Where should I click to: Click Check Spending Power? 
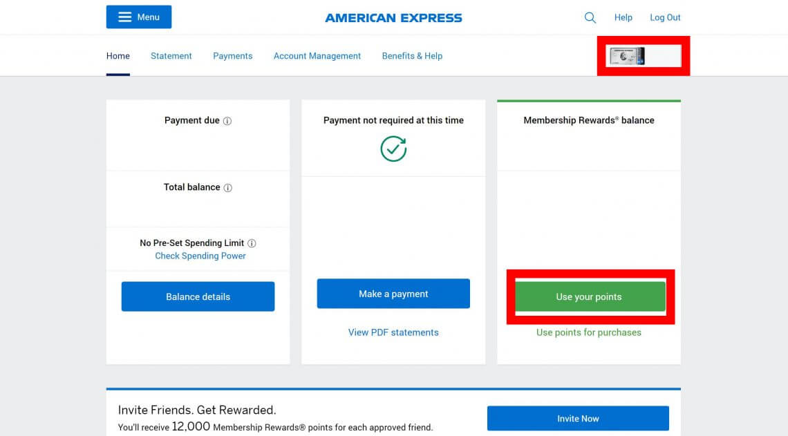click(200, 256)
